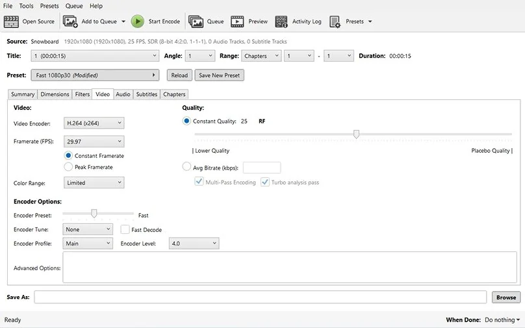
Task: Click the Open Source film clapper icon
Action: [x=11, y=21]
